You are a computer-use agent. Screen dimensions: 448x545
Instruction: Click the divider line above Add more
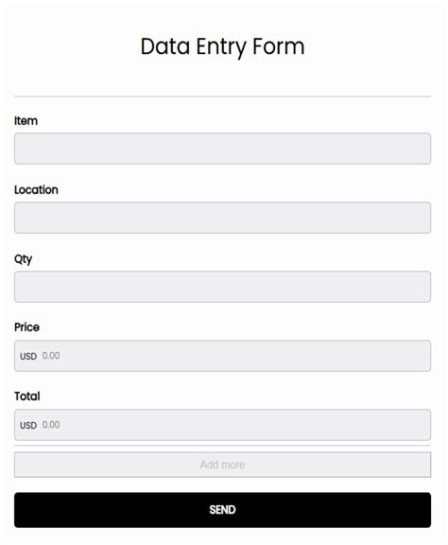coord(222,446)
